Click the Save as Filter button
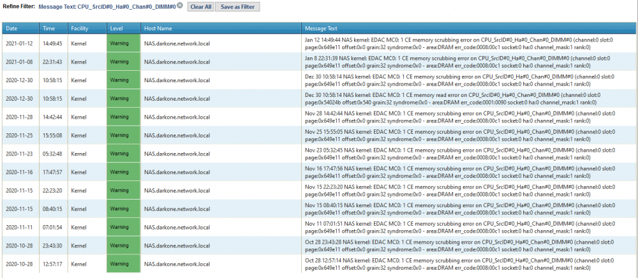This screenshot has width=638, height=278. (x=237, y=7)
